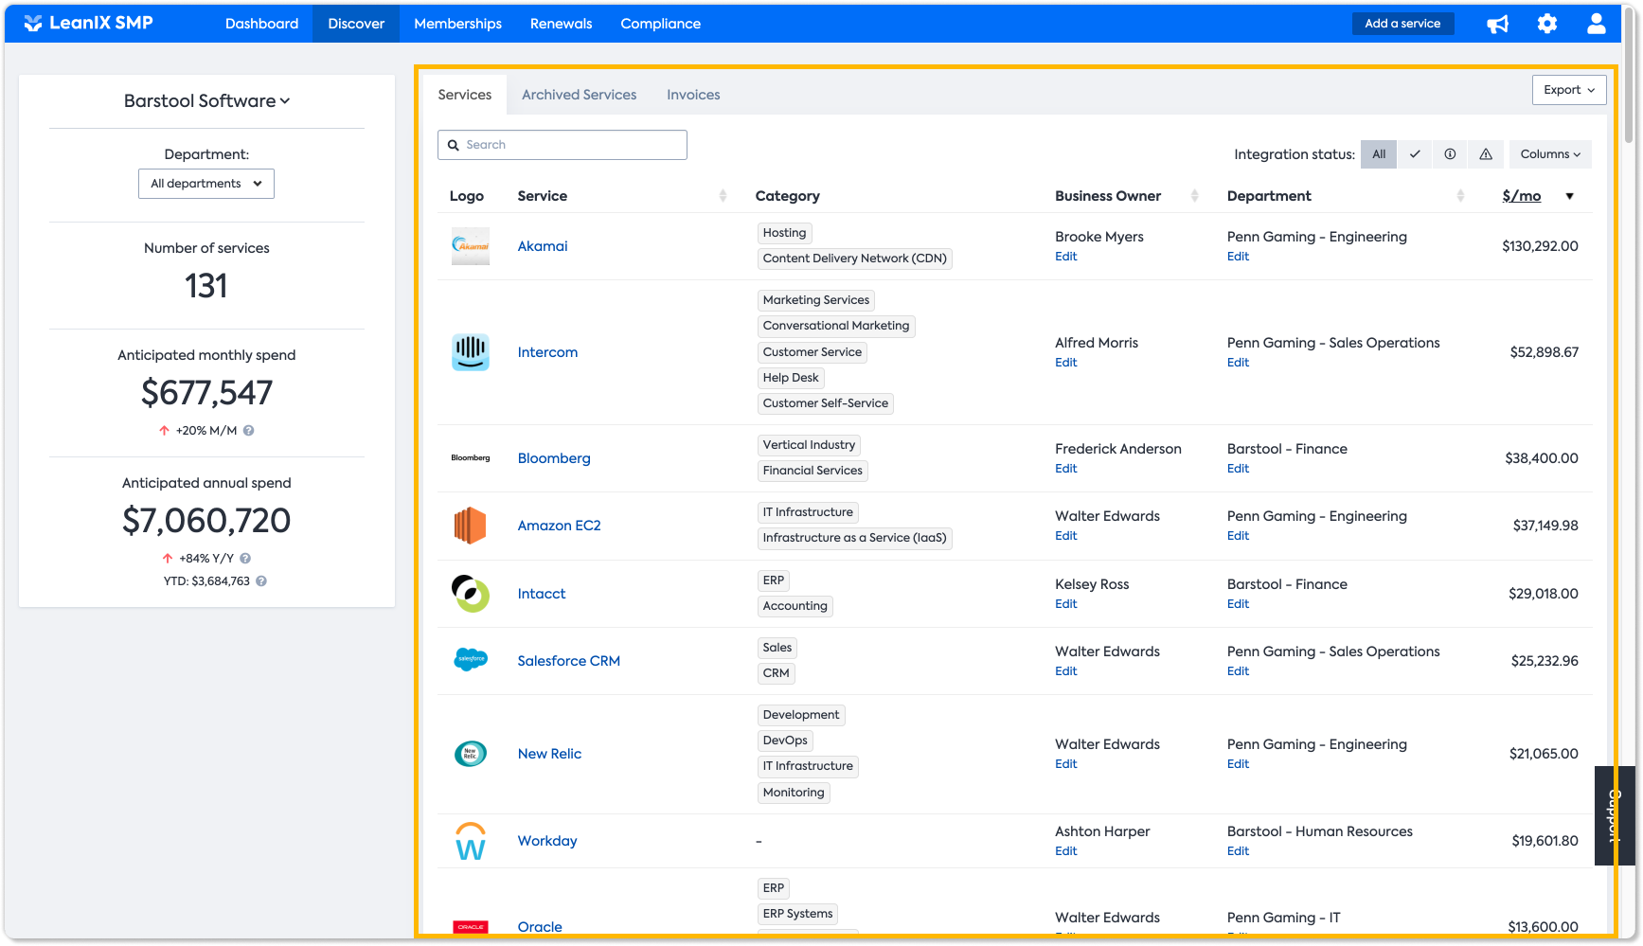1643x946 pixels.
Task: Click the Intercom logo
Action: [x=471, y=352]
